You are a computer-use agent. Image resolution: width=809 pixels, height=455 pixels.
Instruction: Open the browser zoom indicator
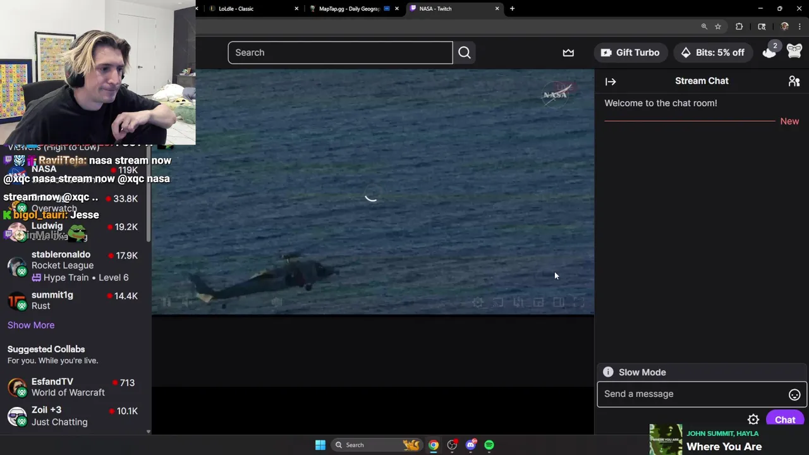coord(704,27)
